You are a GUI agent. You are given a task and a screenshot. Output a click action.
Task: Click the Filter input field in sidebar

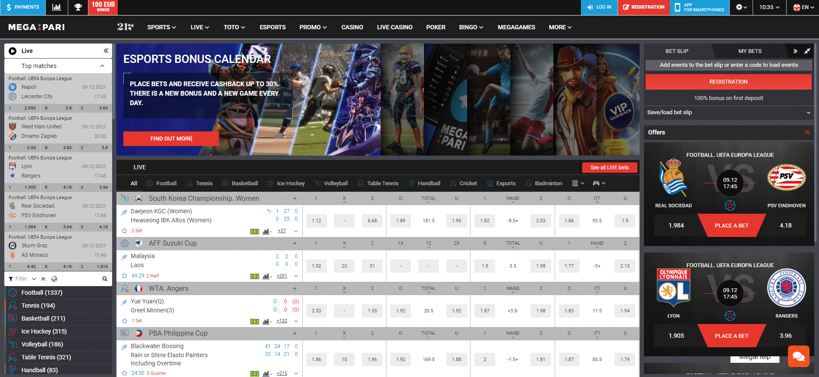21,279
